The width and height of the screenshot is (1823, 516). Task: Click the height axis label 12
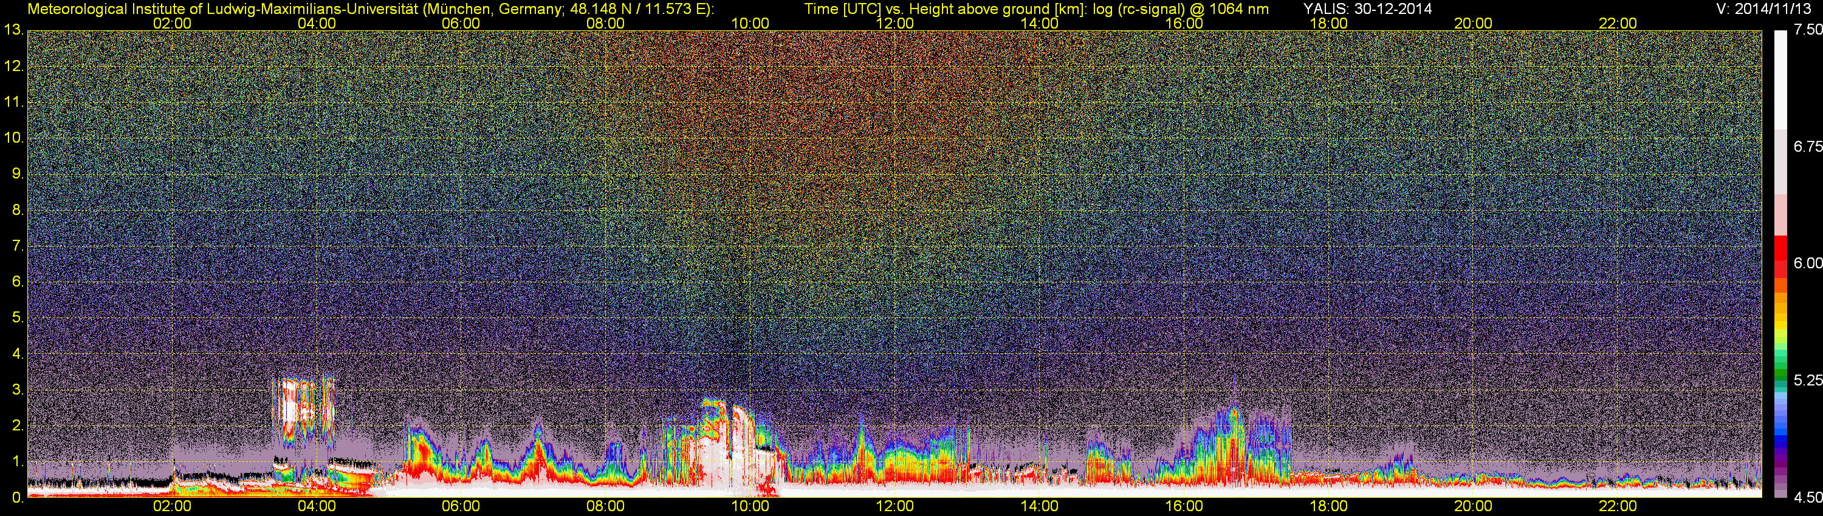13,66
